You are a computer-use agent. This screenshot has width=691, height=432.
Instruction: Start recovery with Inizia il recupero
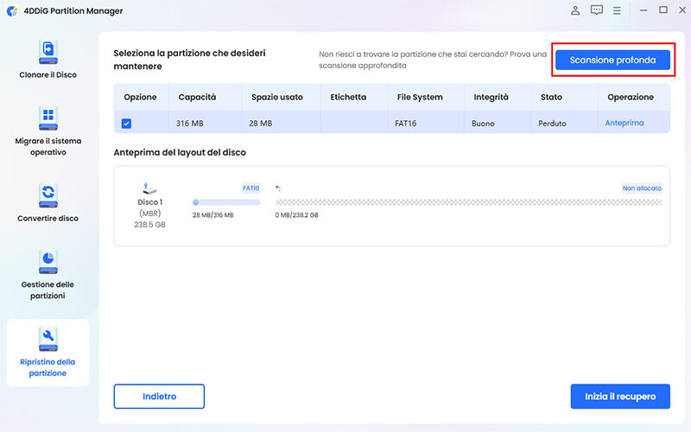(620, 397)
